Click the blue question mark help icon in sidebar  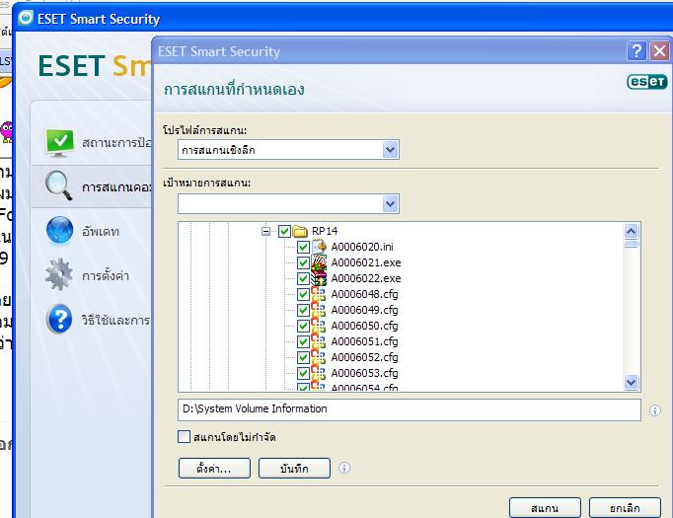pyautogui.click(x=59, y=319)
